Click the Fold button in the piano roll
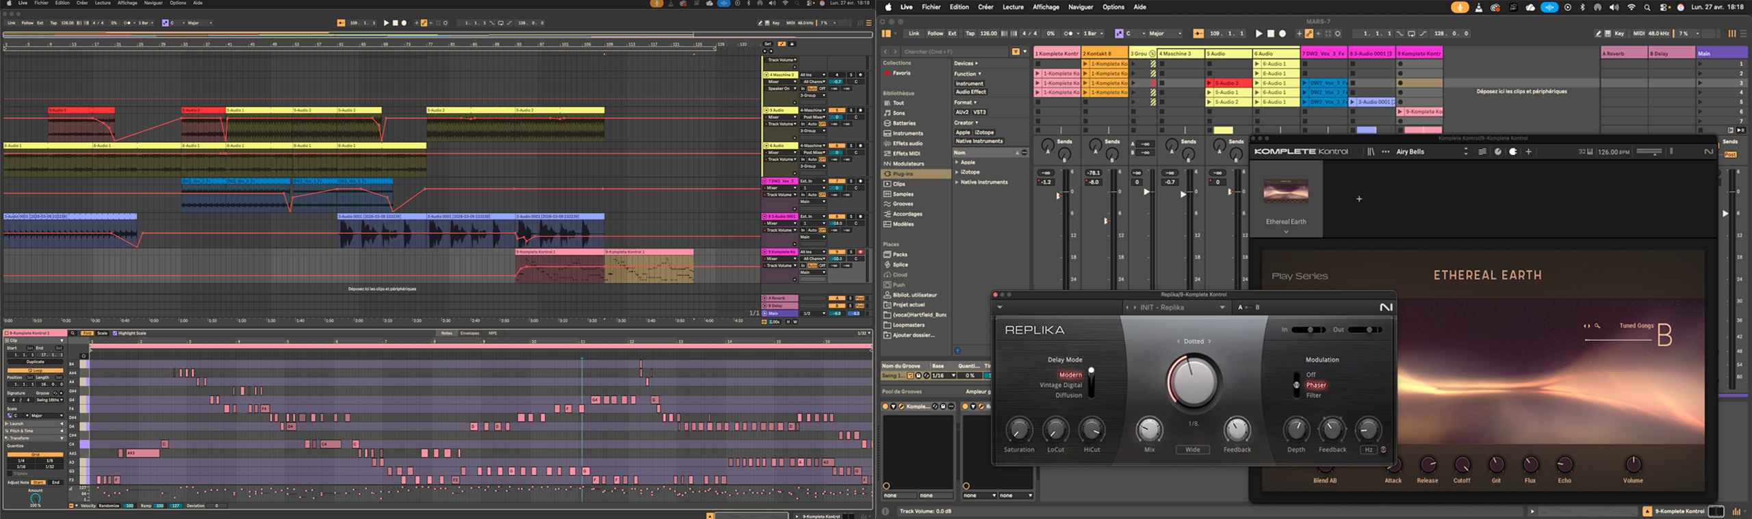Viewport: 1752px width, 519px height. pos(87,334)
